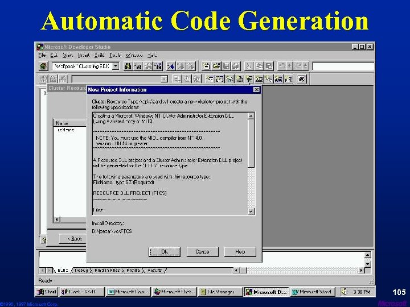Click the Undo arrow icon
Image resolution: width=410 pixels, height=307 pixels.
coord(281,66)
